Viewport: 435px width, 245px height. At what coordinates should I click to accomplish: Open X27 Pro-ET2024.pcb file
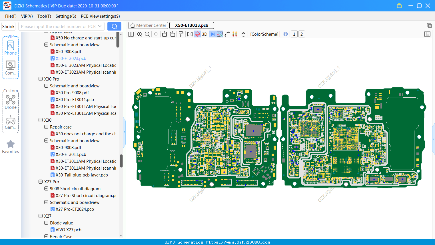75,209
